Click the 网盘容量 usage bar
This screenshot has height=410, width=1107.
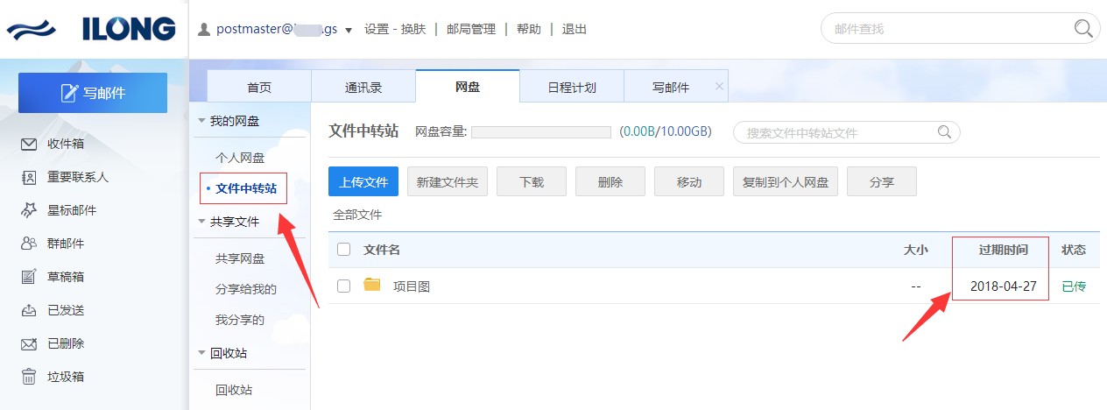click(x=540, y=132)
